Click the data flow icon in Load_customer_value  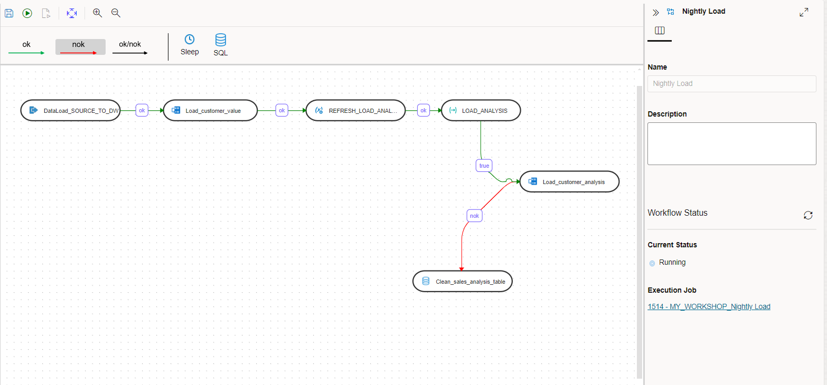point(176,110)
